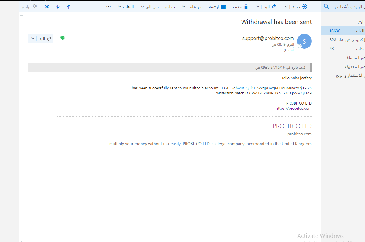Open the dropdown beside غير هام

coord(184,7)
